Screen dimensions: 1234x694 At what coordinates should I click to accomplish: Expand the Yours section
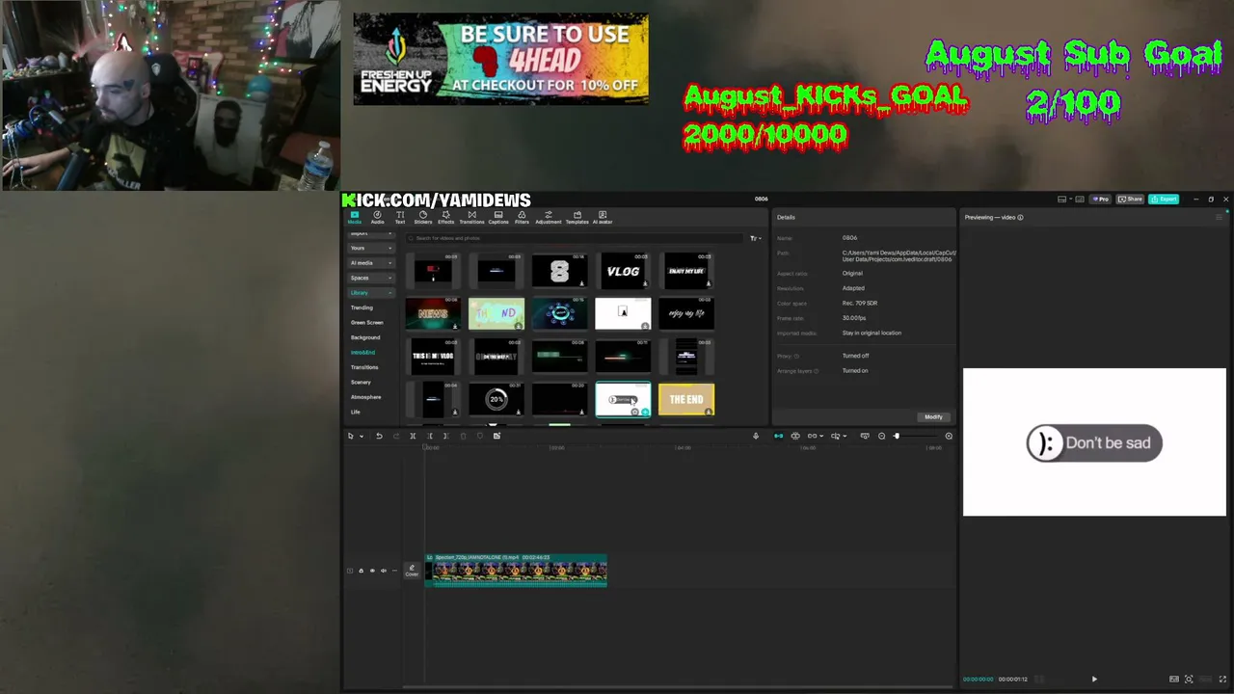[x=370, y=248]
